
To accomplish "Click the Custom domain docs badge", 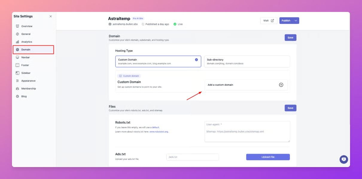I will click(x=129, y=76).
